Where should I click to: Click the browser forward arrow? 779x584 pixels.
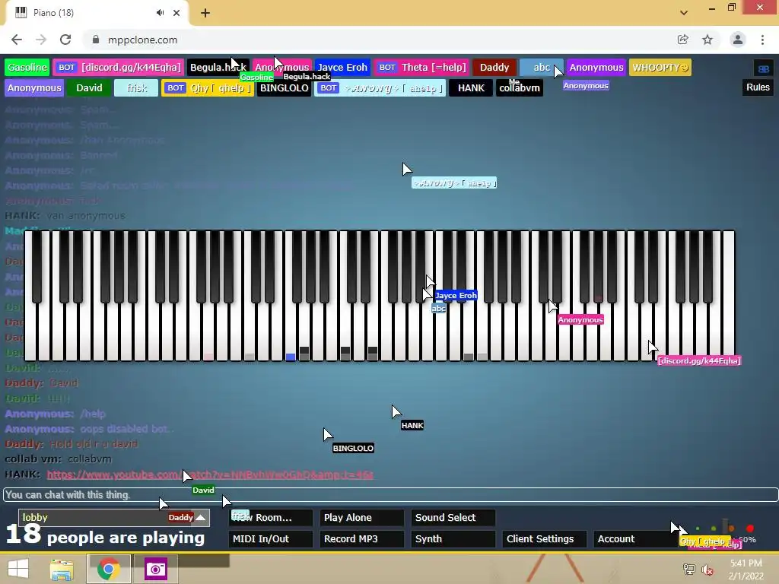(x=41, y=40)
